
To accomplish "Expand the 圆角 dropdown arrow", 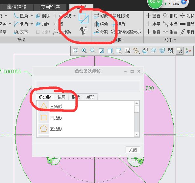I will (x=32, y=16).
